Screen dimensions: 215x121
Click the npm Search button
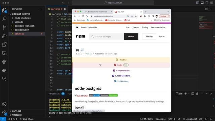(x=131, y=37)
